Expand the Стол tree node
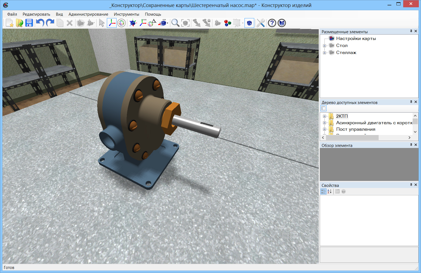 click(324, 46)
